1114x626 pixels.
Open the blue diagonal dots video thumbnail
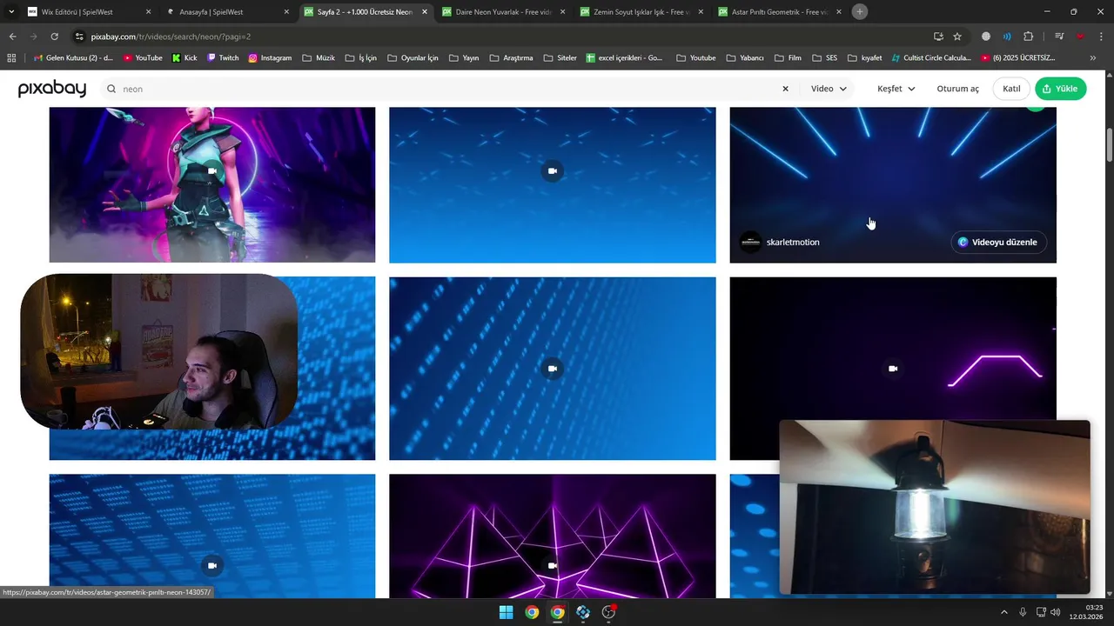pos(553,369)
